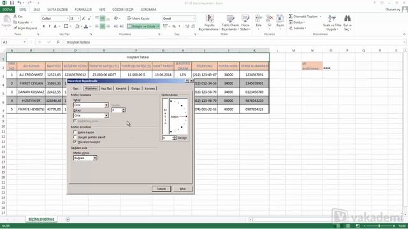Screen dimensions: 408x229
Task: Uncheck Hücreleri birleştir checkbox
Action: coord(75,142)
